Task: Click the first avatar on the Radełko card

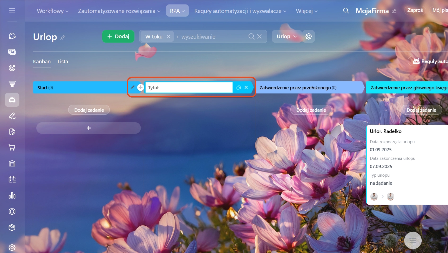Action: pos(374,197)
